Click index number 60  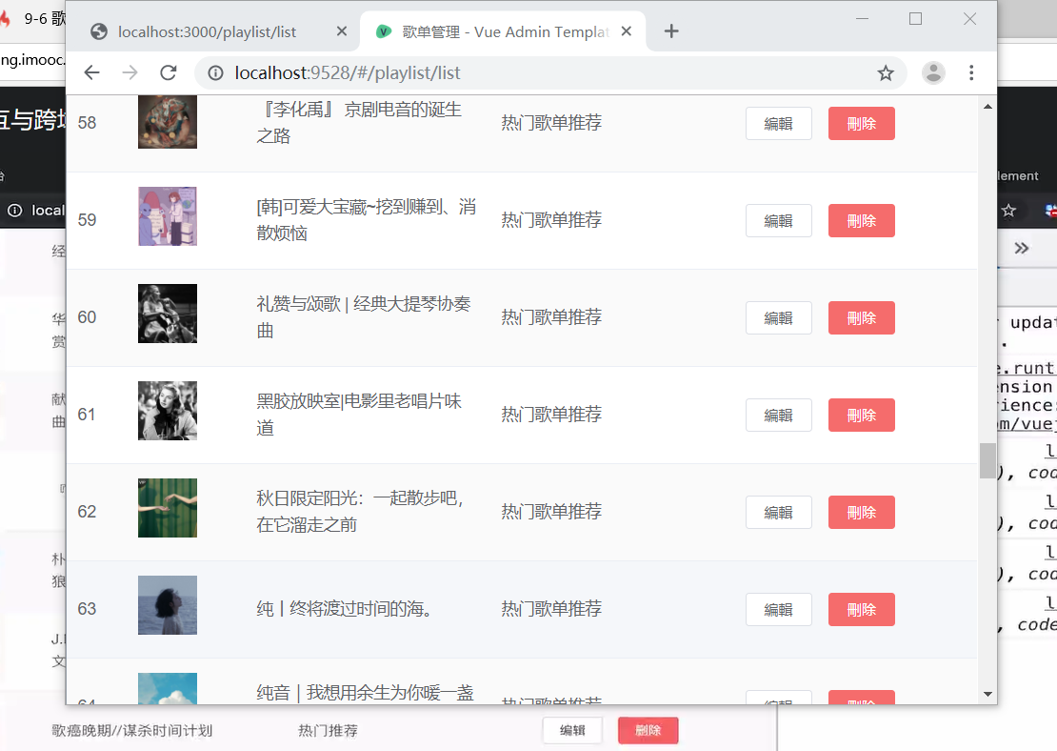pos(87,317)
